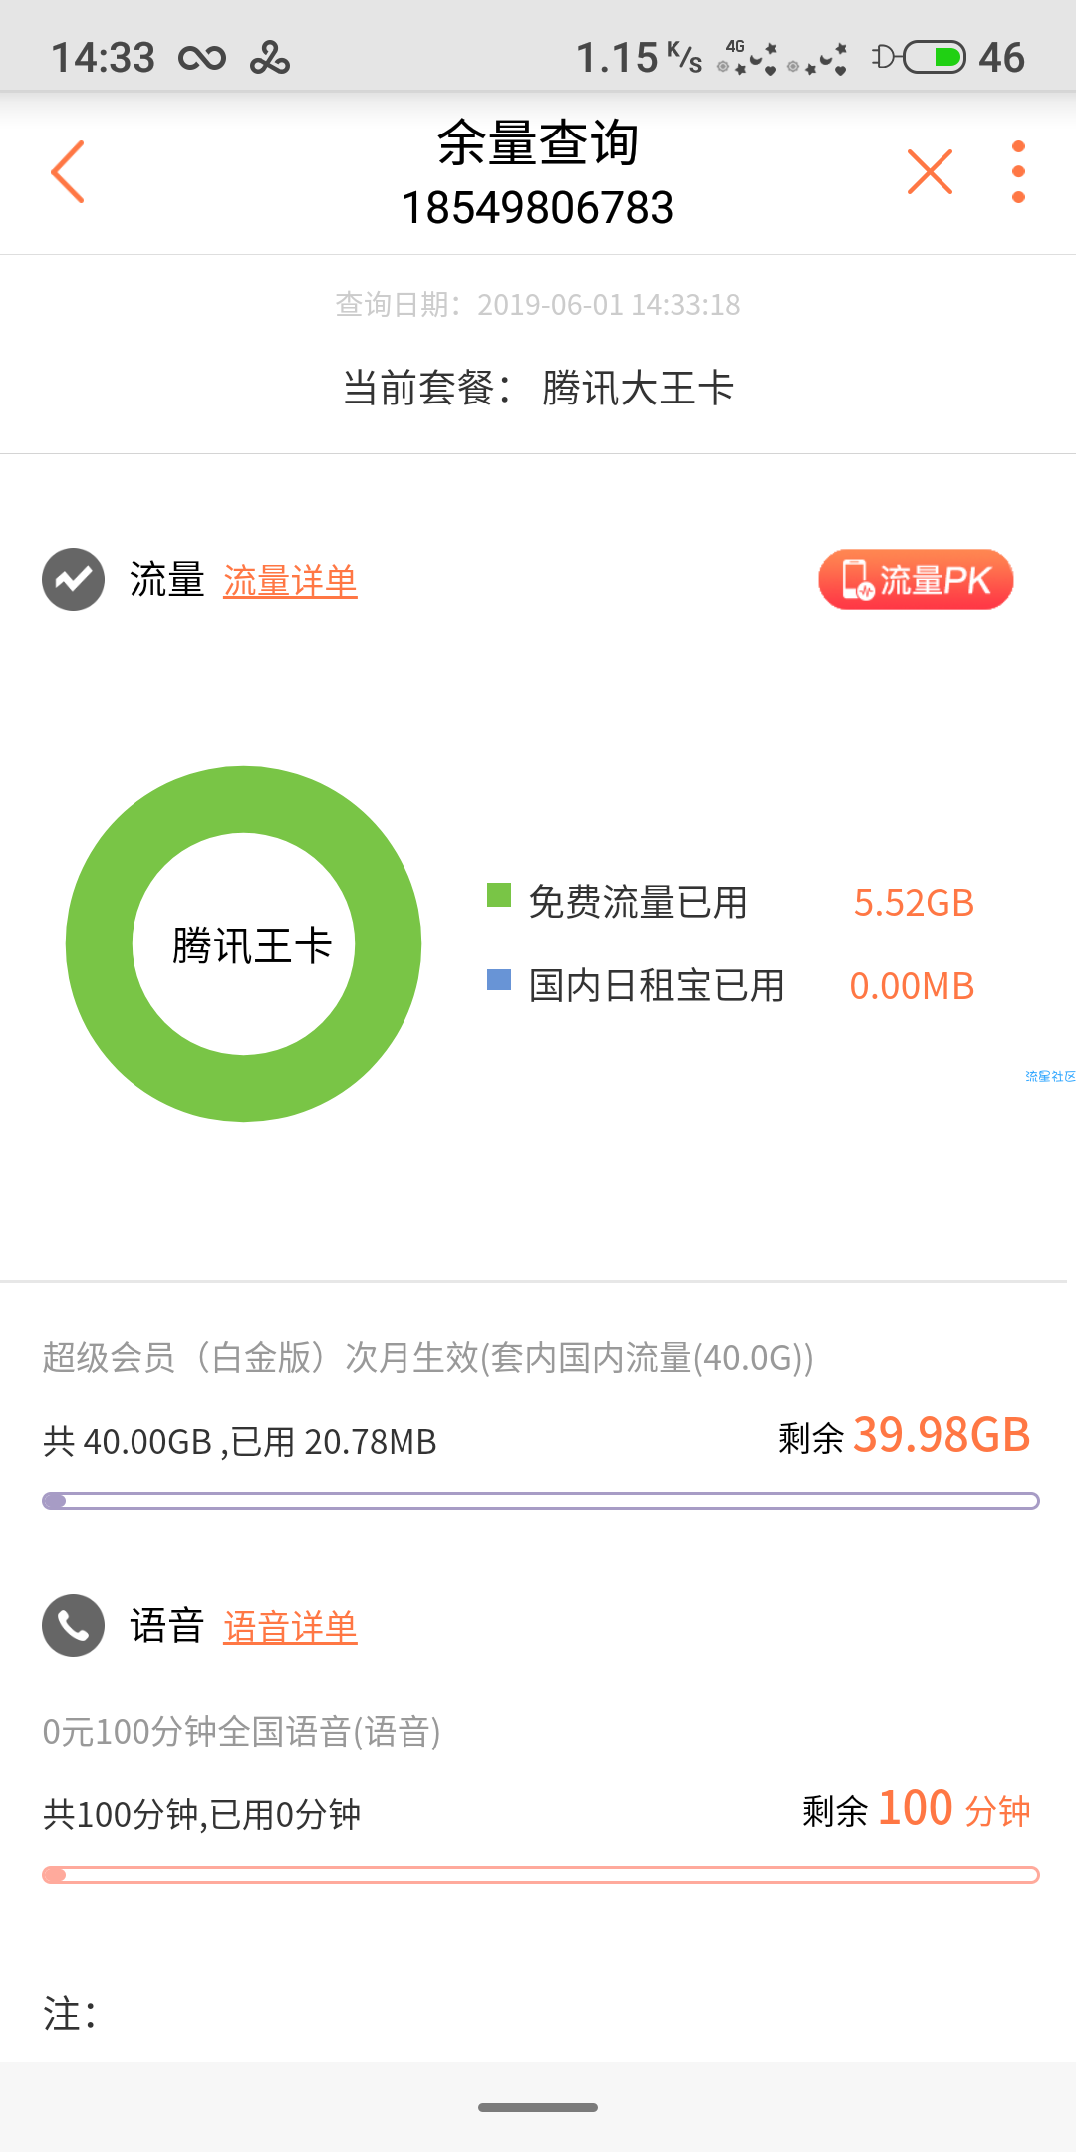Tap the 流量PK button
Viewport: 1076px width, 2152px height.
tap(916, 579)
